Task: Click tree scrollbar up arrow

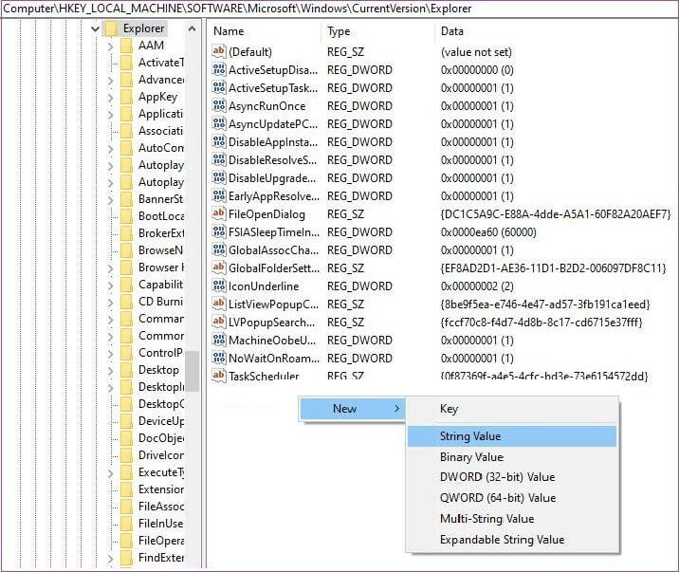Action: coord(192,29)
